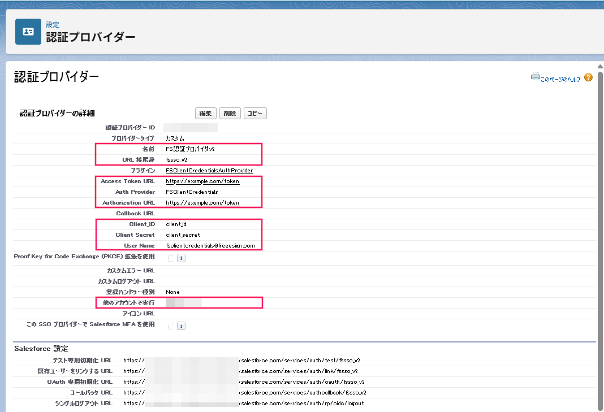Click the 設定 breadcrumb text
Screen dimensions: 604x412
pyautogui.click(x=53, y=25)
